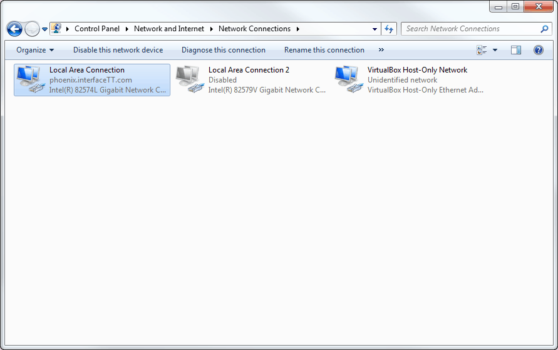Screen dimensions: 558x350
Task: Maximize the Network Connections window
Action: point(515,7)
